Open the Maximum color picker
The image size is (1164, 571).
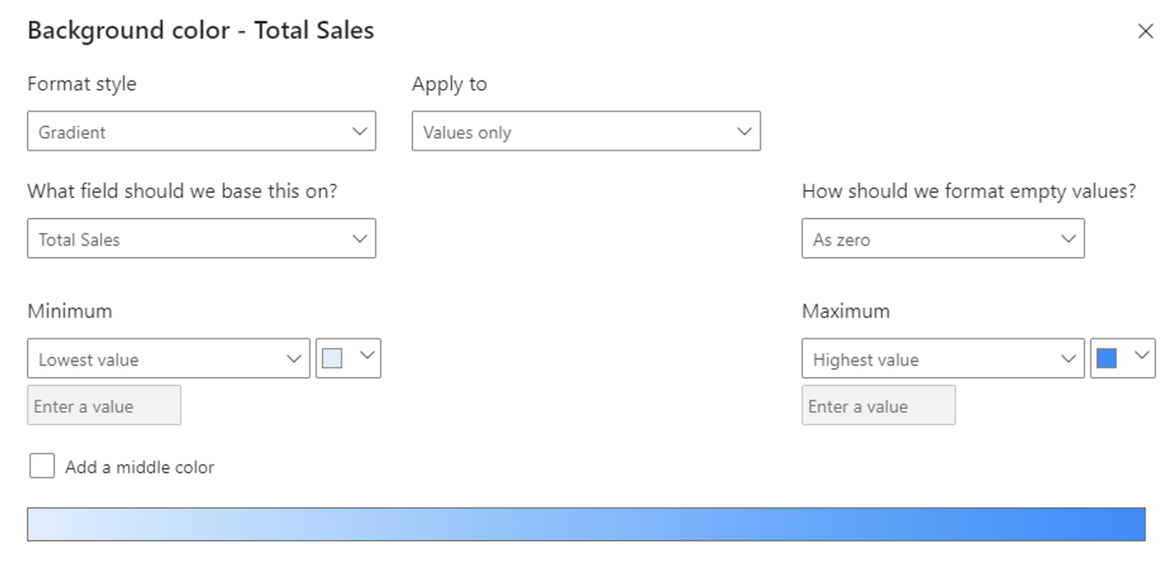pyautogui.click(x=1107, y=358)
